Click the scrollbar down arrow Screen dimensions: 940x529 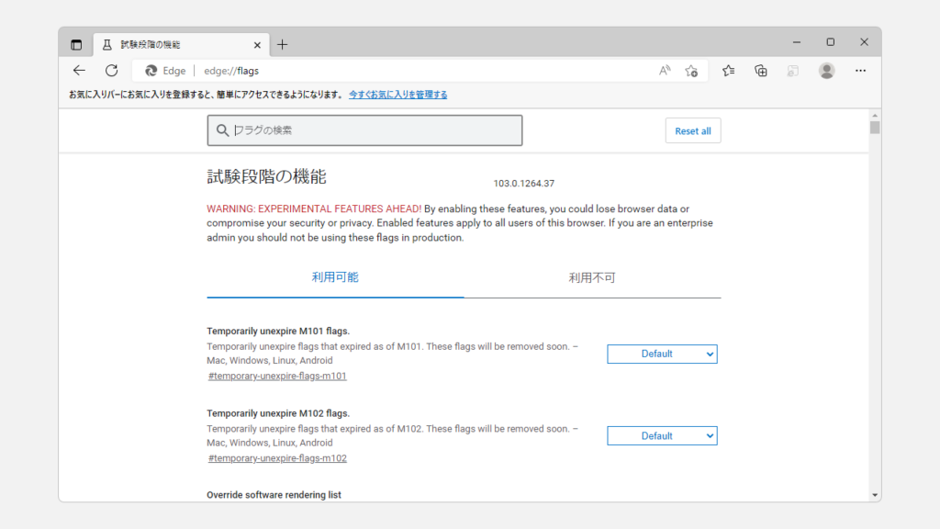pos(875,494)
